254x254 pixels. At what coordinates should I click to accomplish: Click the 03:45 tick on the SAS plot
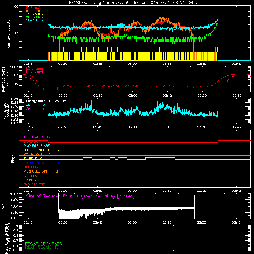(236, 223)
